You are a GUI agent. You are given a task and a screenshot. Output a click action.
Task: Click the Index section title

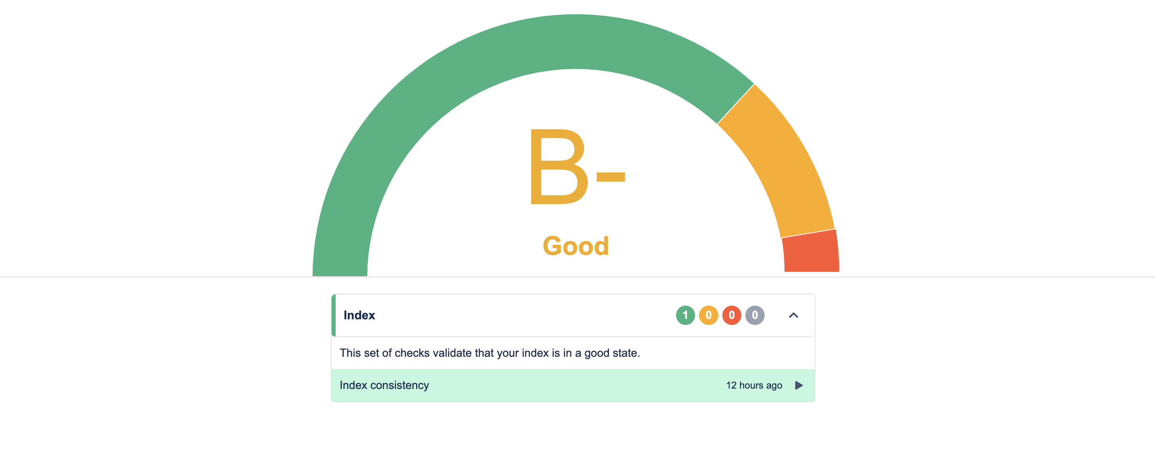(359, 315)
